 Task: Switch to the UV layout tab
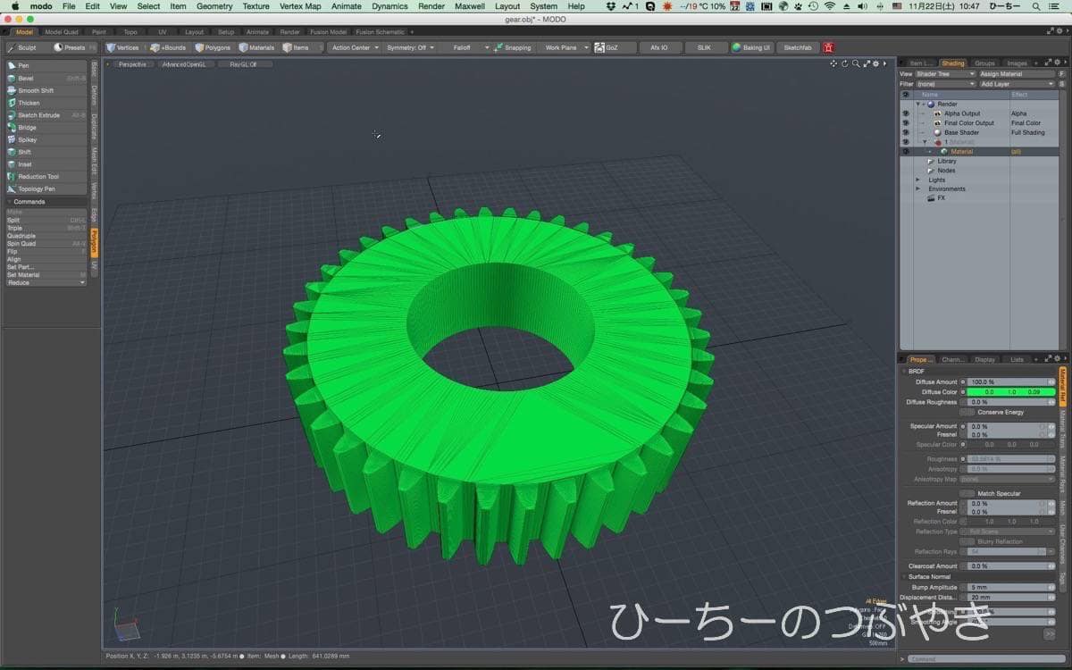(162, 32)
